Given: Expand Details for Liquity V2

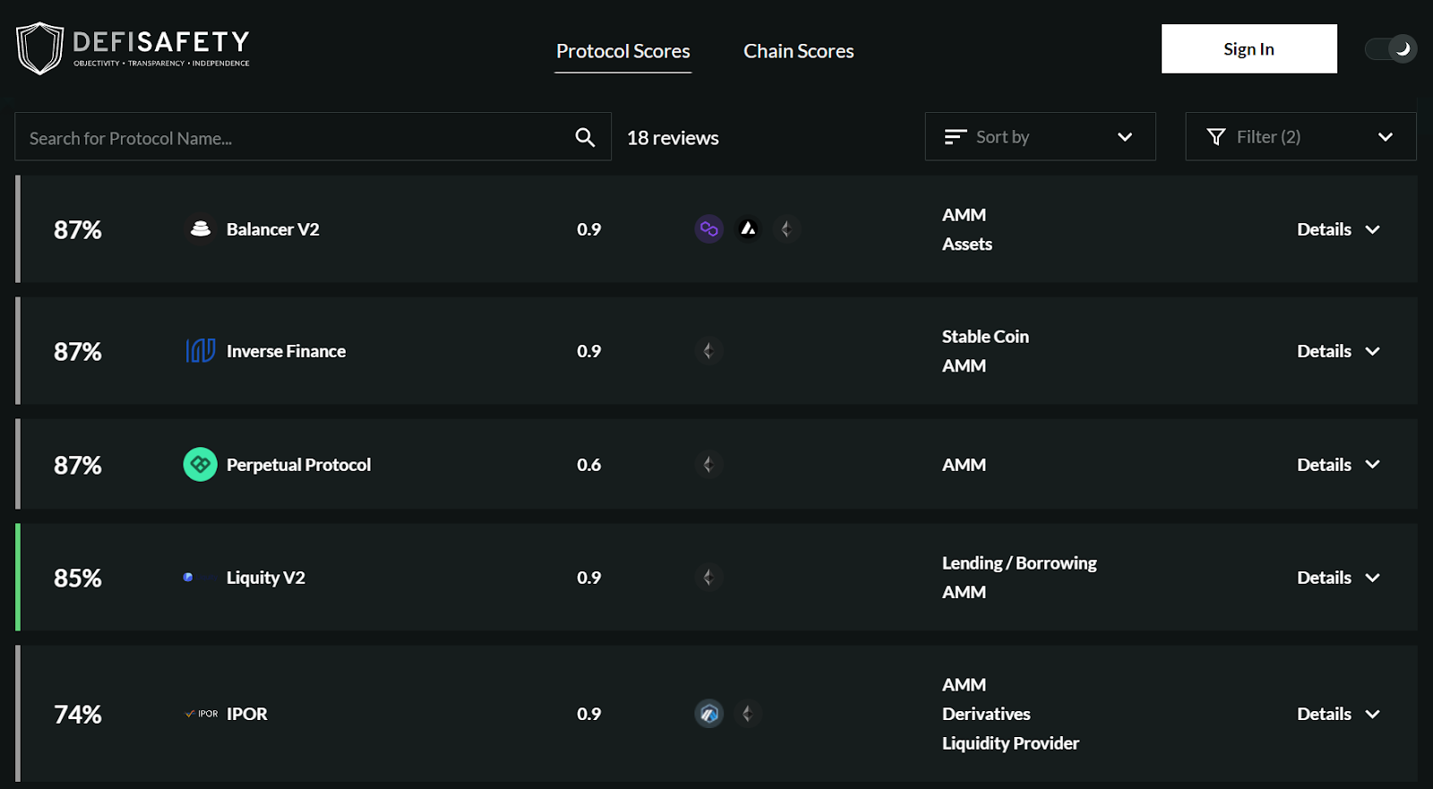Looking at the screenshot, I should pos(1338,578).
